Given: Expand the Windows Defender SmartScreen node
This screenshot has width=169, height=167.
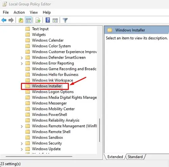Looking at the screenshot, I should pyautogui.click(x=22, y=58).
